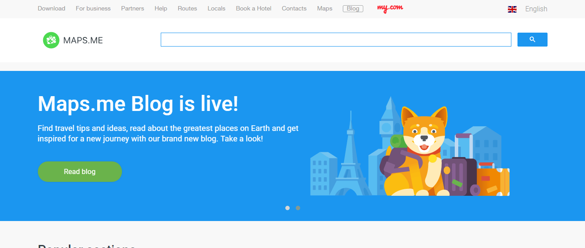
Task: Select the first carousel slide dot
Action: pyautogui.click(x=287, y=208)
